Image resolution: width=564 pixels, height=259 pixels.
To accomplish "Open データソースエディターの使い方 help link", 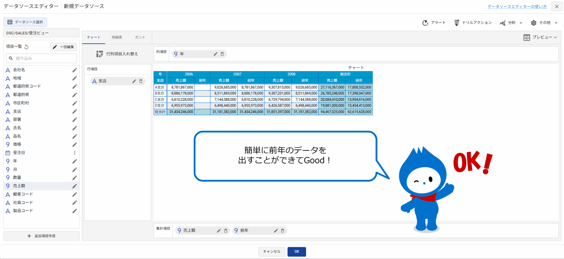I will (x=517, y=7).
